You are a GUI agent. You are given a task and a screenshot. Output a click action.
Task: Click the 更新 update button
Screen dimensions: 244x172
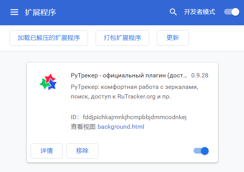click(x=173, y=38)
